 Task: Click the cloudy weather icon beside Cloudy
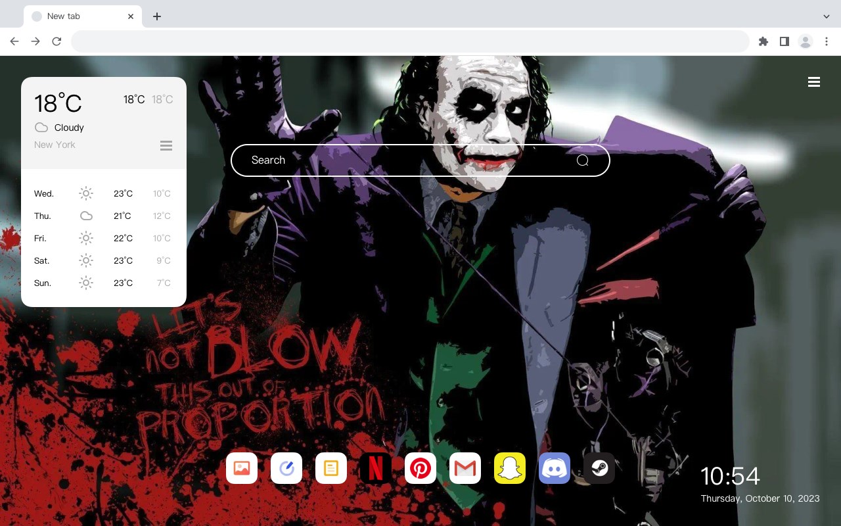point(41,128)
